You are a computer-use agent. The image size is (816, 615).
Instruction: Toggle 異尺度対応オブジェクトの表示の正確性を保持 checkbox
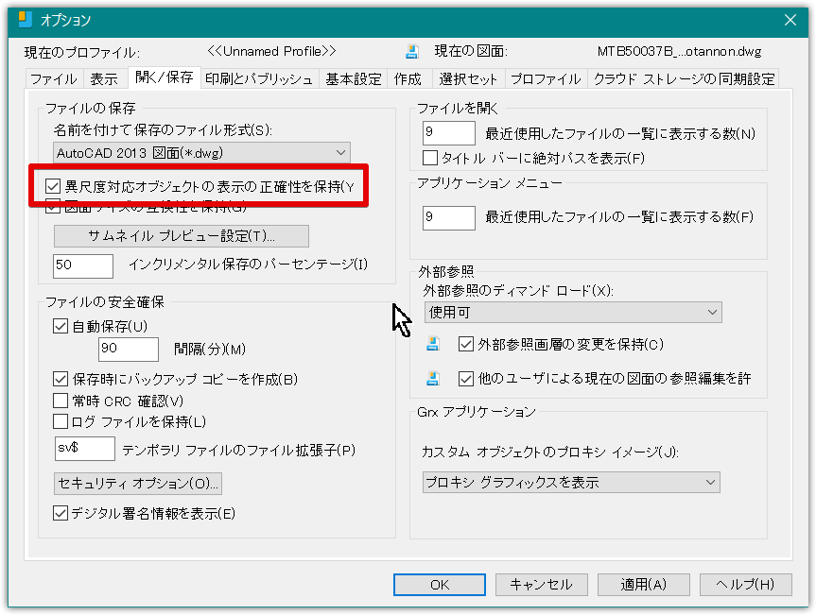point(54,187)
